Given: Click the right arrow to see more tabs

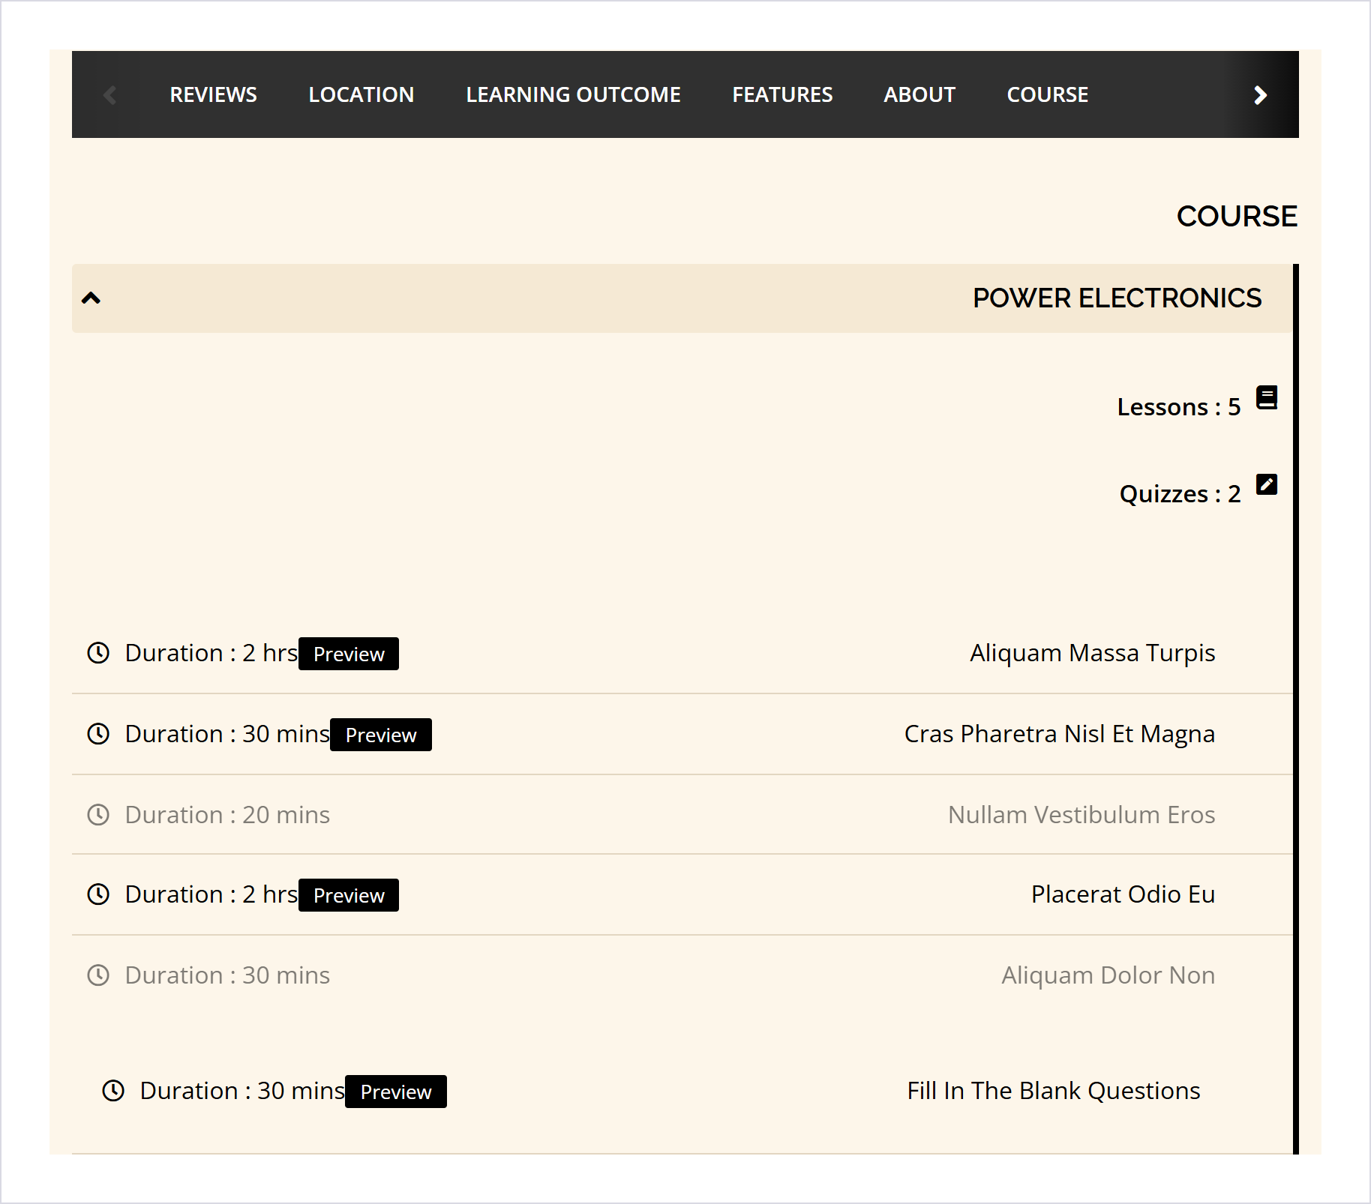Looking at the screenshot, I should [x=1260, y=95].
